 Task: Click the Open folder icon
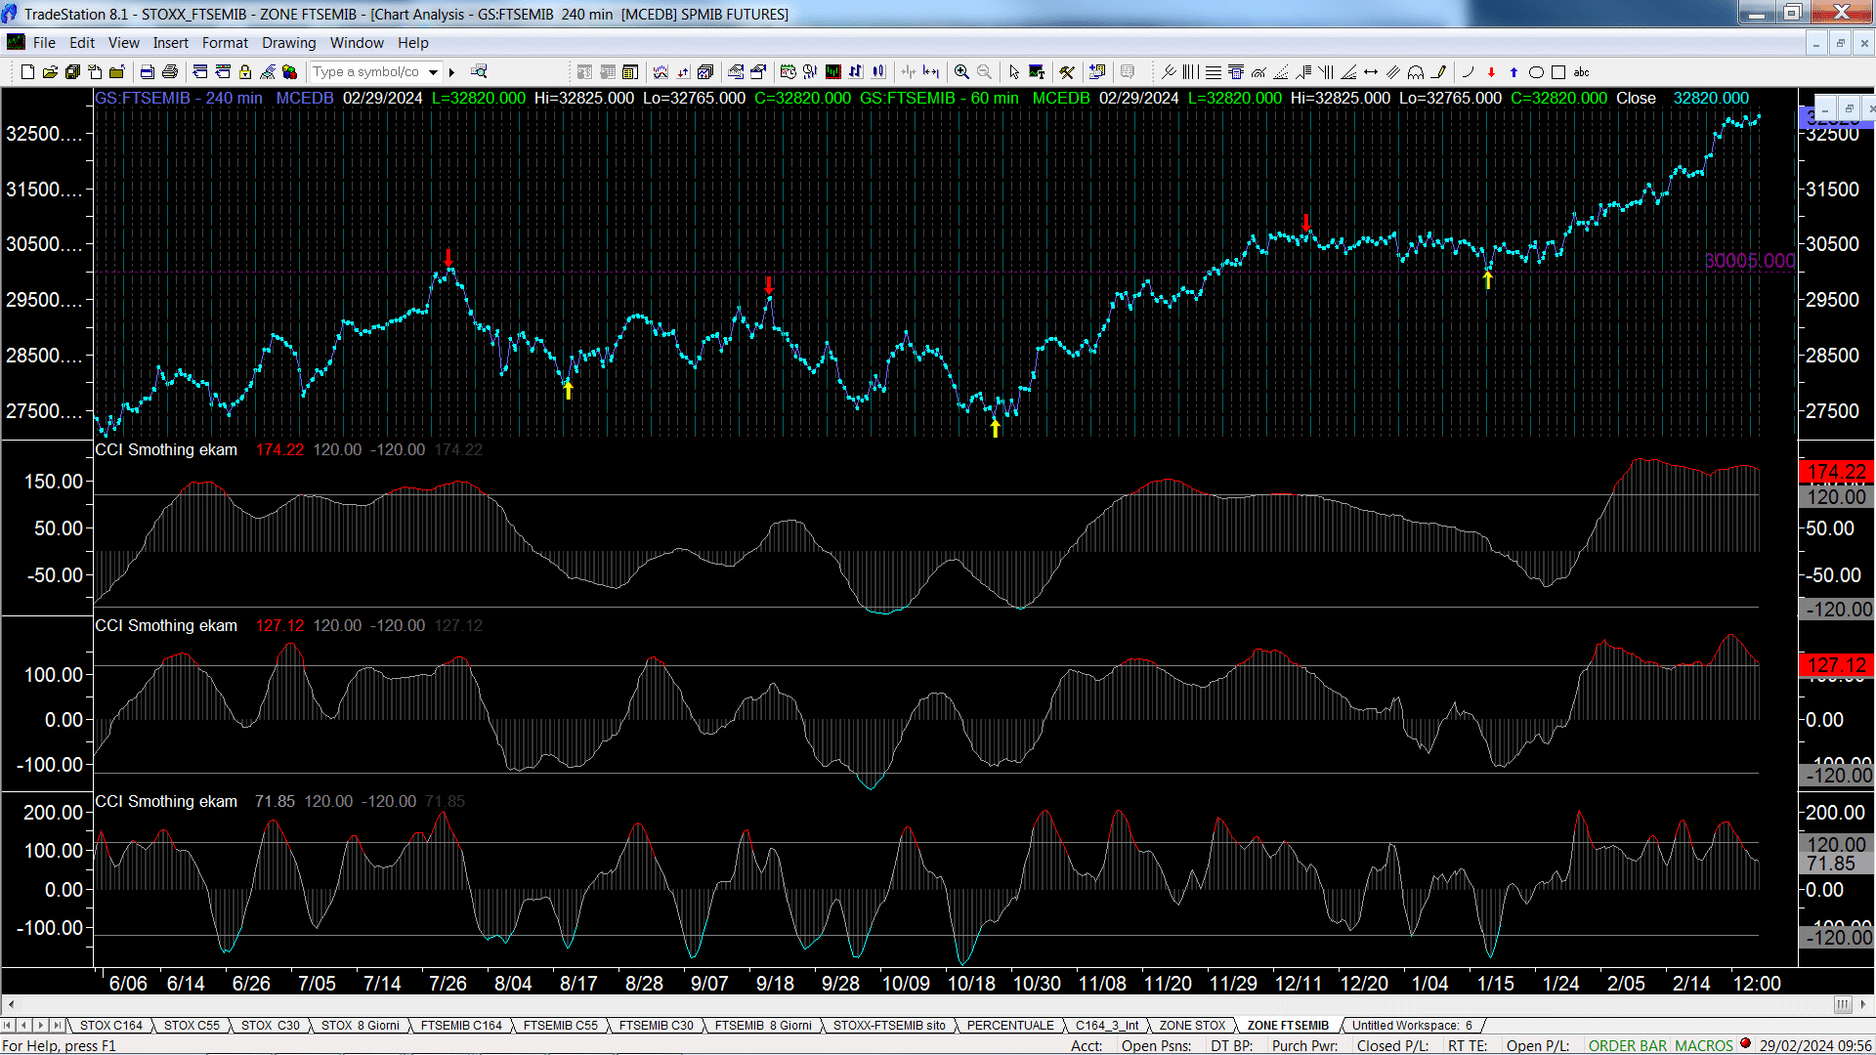(x=50, y=71)
